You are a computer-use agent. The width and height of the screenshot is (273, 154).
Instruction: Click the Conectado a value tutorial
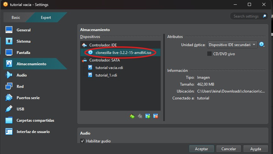click(x=203, y=98)
